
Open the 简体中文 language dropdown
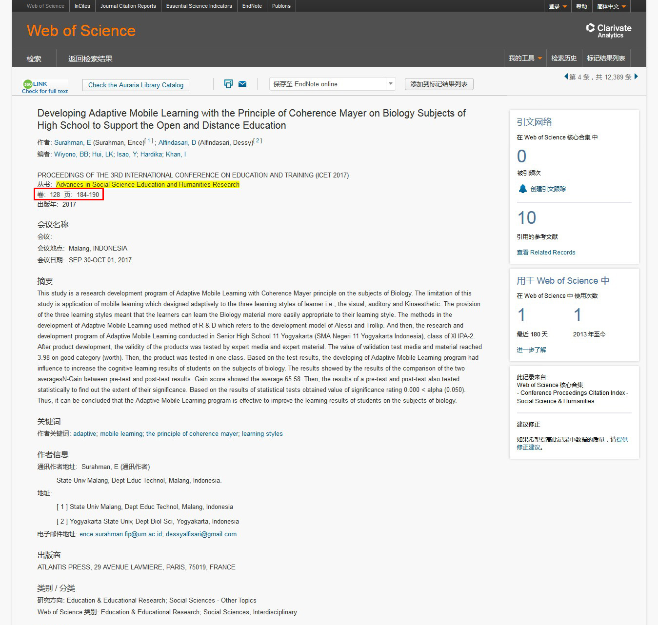pyautogui.click(x=611, y=6)
